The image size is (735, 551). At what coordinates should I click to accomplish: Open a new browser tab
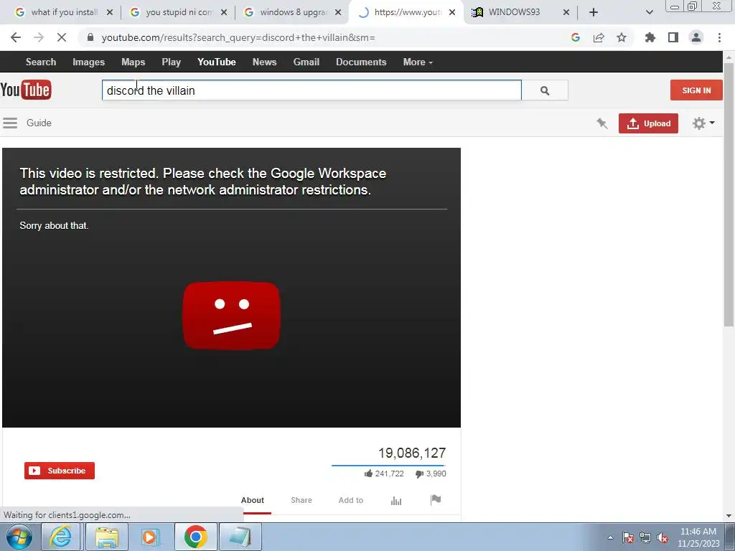[594, 12]
